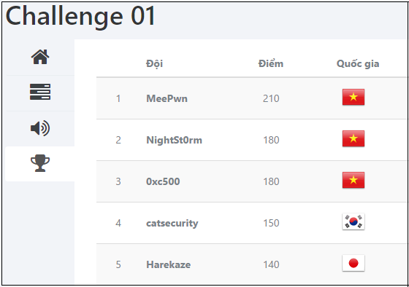The image size is (409, 287).
Task: Click MeePwn's score of 210
Action: pos(271,98)
